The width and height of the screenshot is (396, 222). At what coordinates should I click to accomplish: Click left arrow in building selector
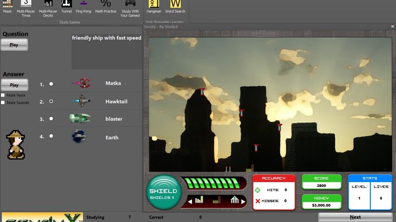(190, 202)
